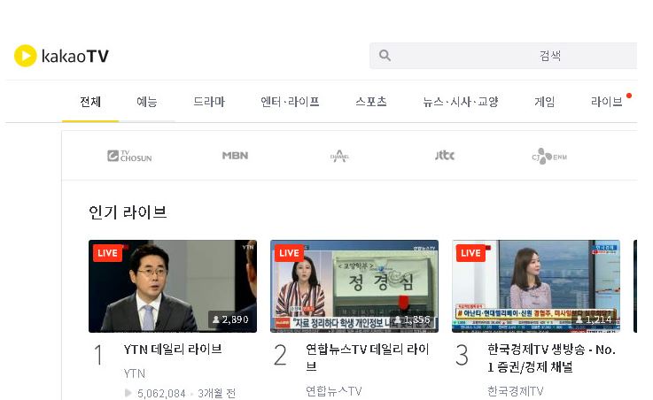
Task: Open the YTN 데일리 라이브 video thumbnail
Action: click(x=173, y=286)
